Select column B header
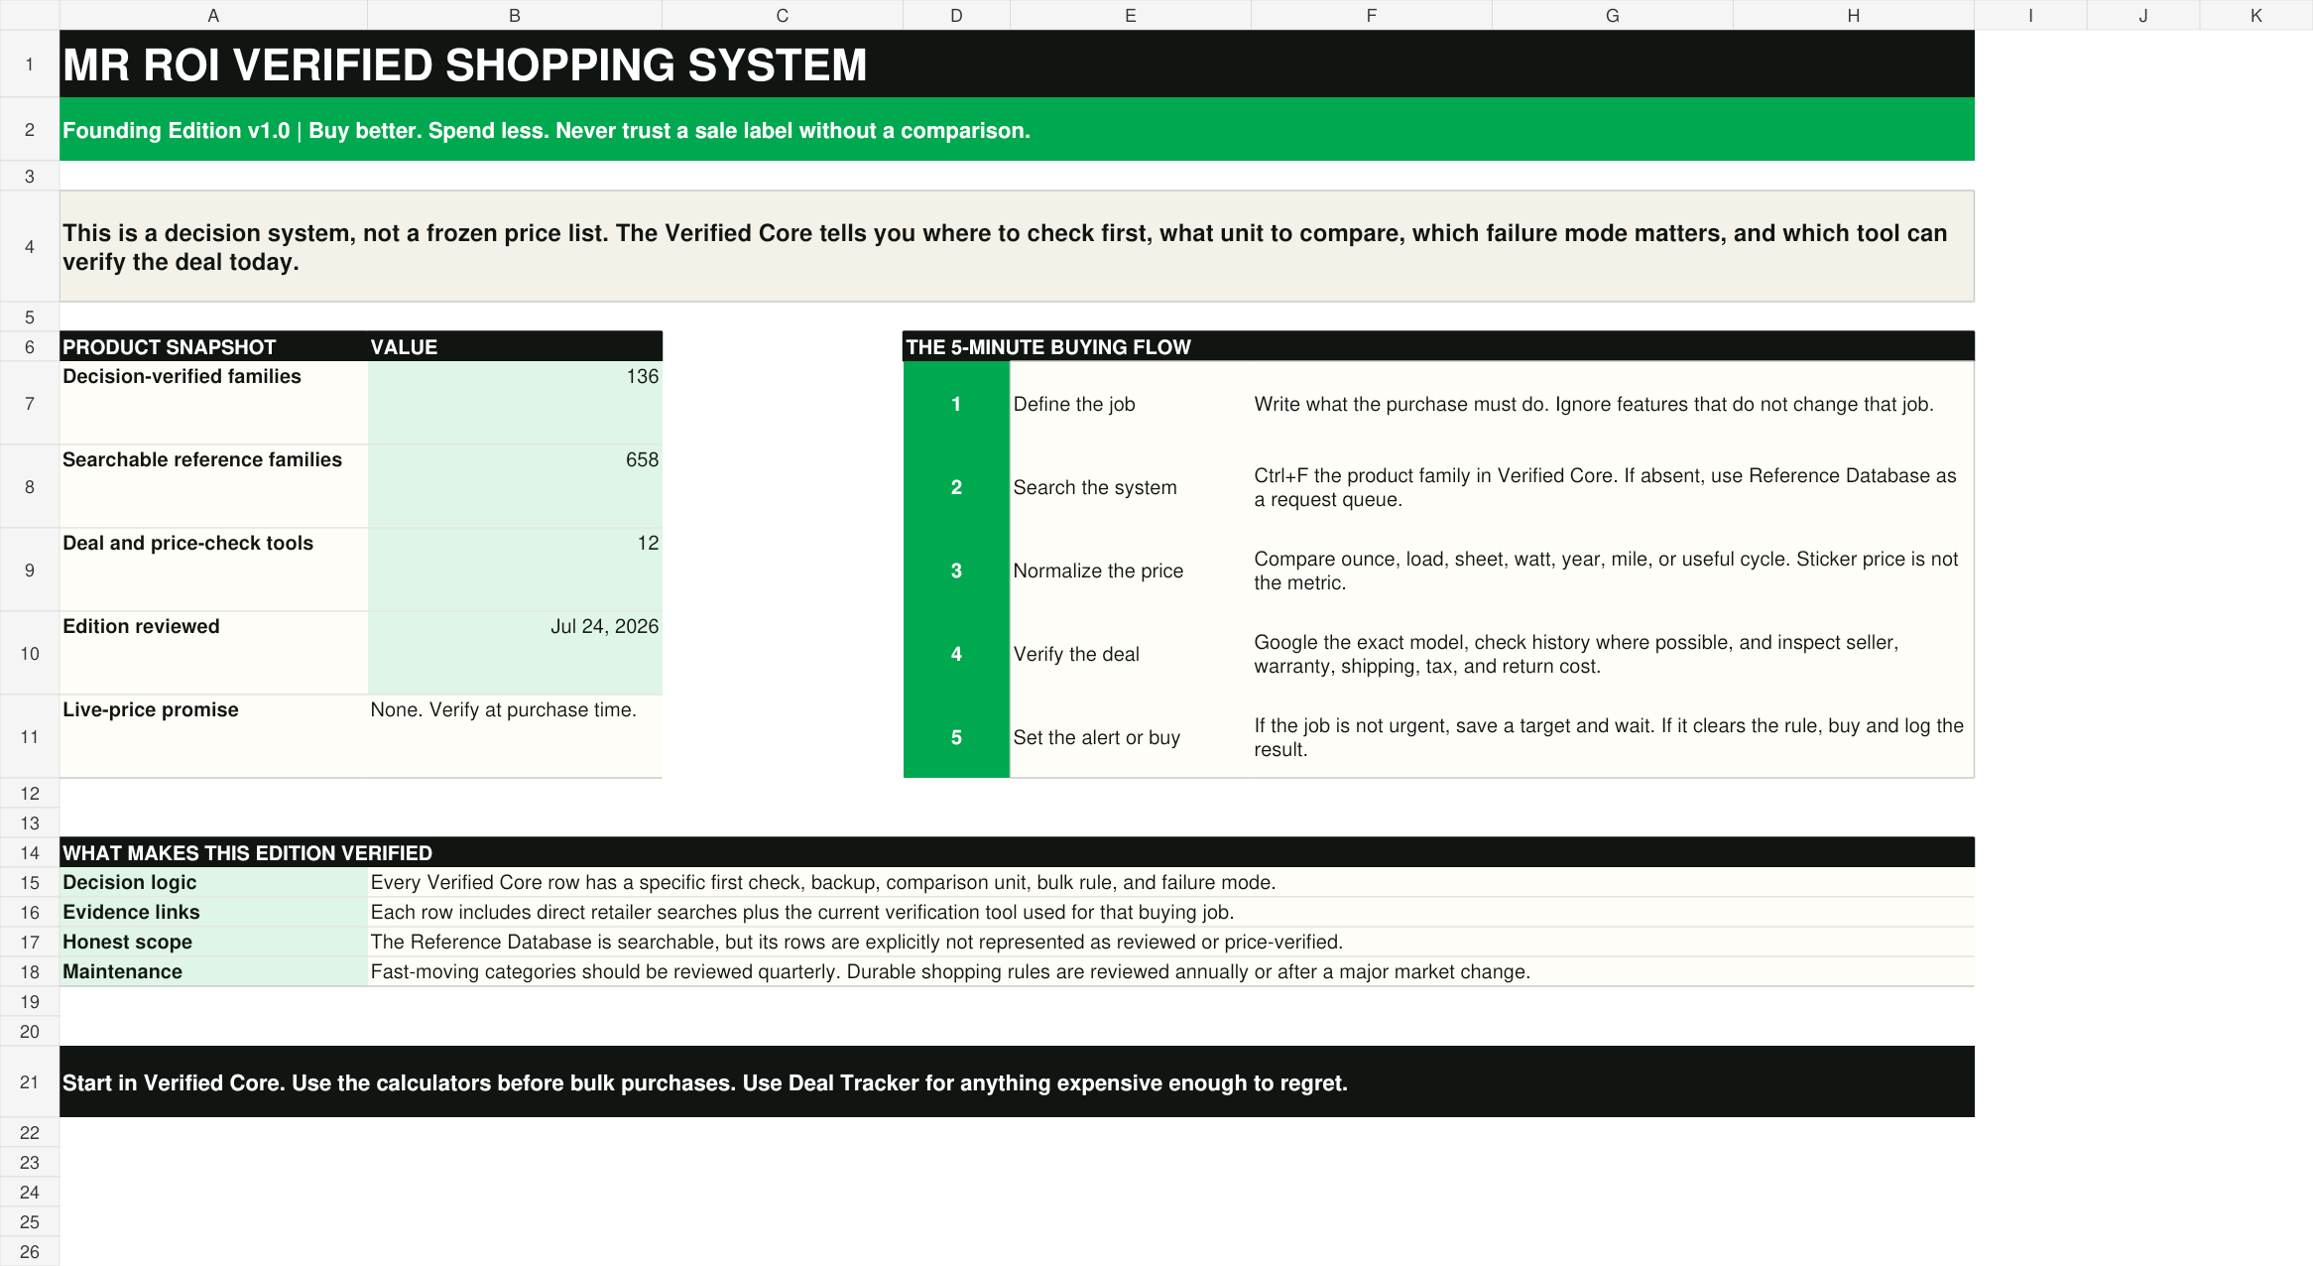This screenshot has width=2313, height=1266. (515, 15)
